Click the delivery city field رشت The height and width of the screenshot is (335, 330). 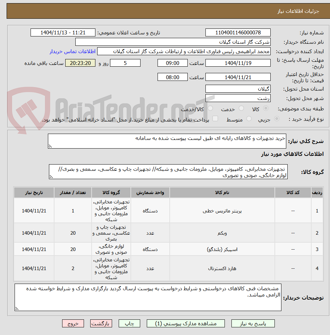[x=238, y=98]
